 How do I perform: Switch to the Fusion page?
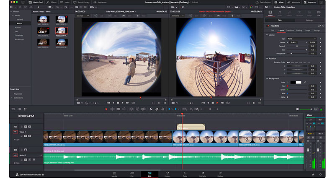click(x=167, y=174)
